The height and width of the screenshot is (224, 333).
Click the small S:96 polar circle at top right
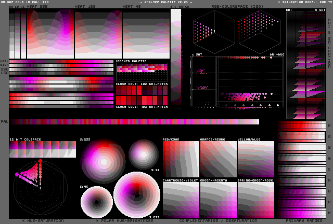click(143, 153)
